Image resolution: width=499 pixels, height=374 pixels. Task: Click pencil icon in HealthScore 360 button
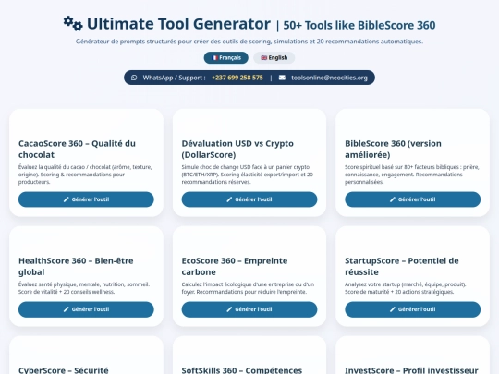(x=67, y=309)
